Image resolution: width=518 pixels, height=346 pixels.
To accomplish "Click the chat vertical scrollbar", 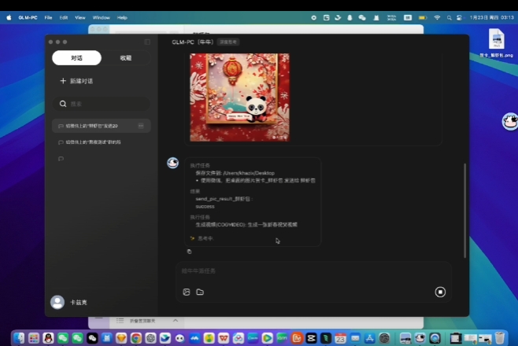I will click(x=464, y=211).
